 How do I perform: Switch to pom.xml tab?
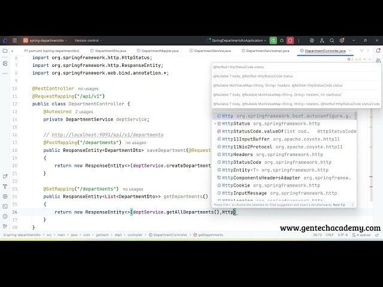tap(51, 51)
